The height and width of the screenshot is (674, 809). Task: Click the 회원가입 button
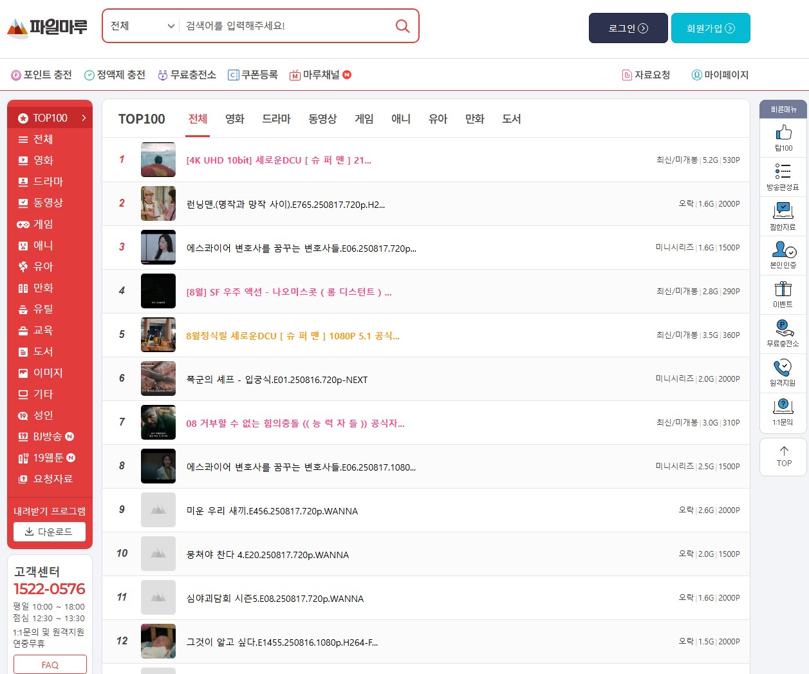click(711, 28)
